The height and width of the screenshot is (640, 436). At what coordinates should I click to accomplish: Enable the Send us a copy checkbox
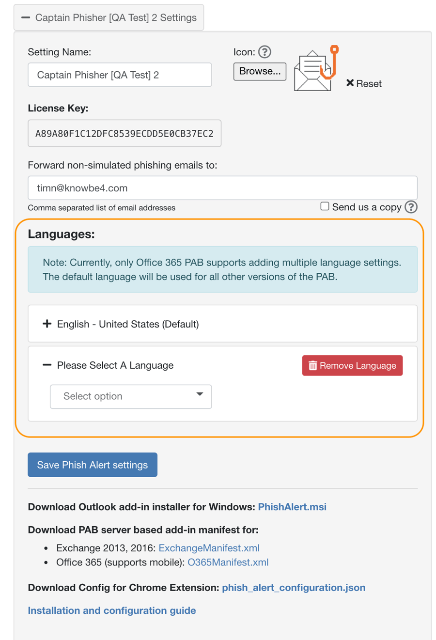coord(325,206)
